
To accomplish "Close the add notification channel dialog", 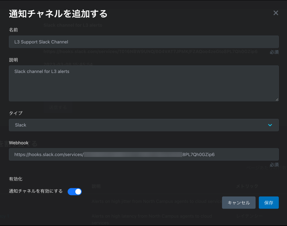I will pyautogui.click(x=276, y=13).
